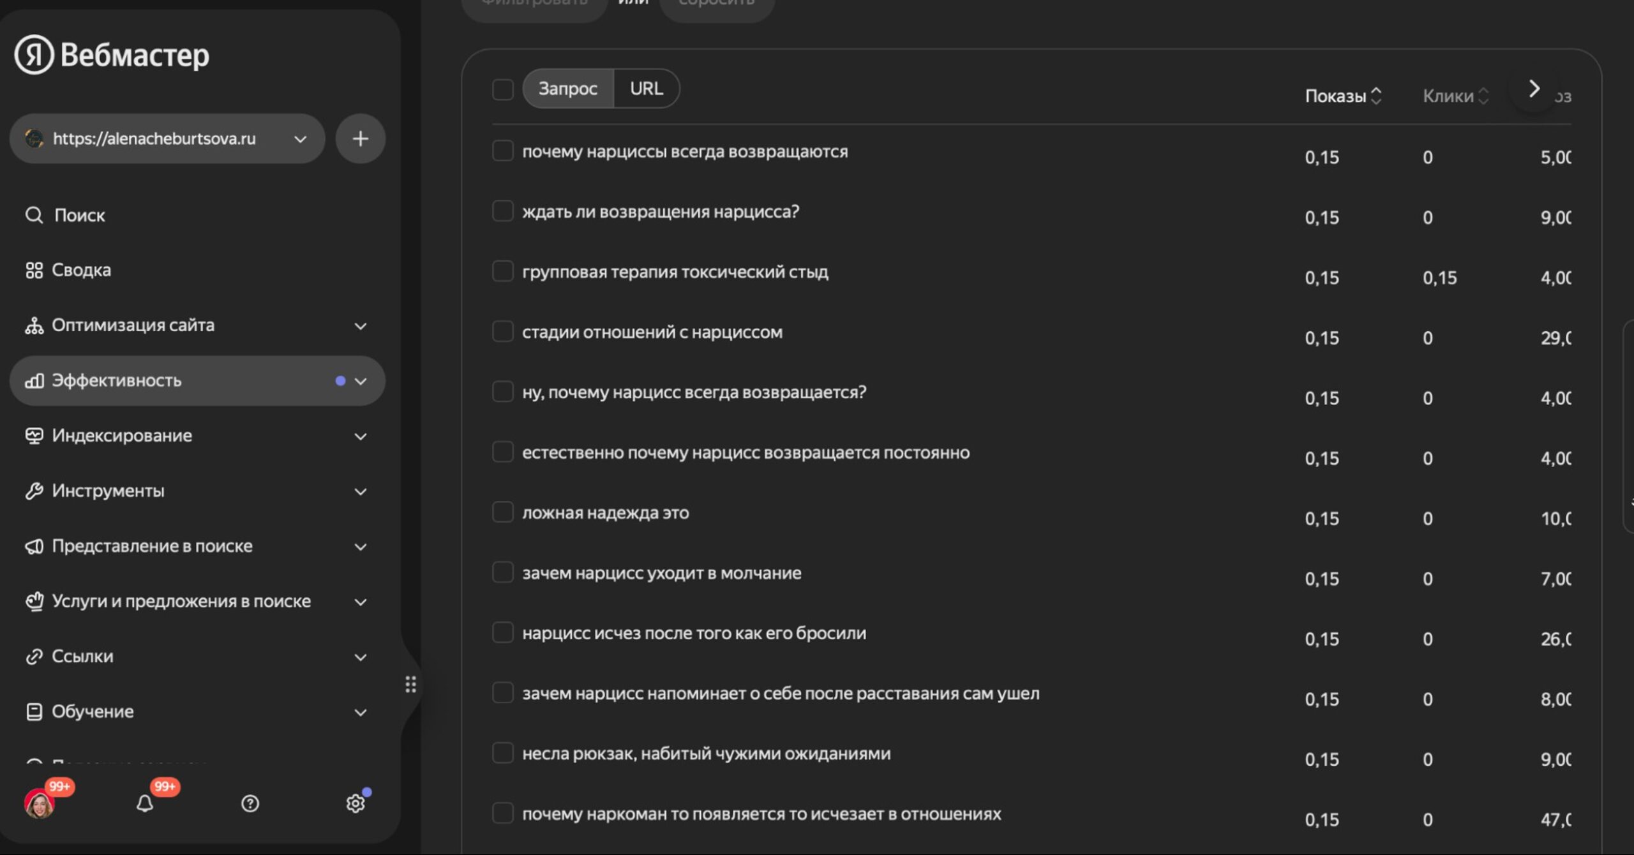Switch to the Запрос tab

click(x=567, y=89)
